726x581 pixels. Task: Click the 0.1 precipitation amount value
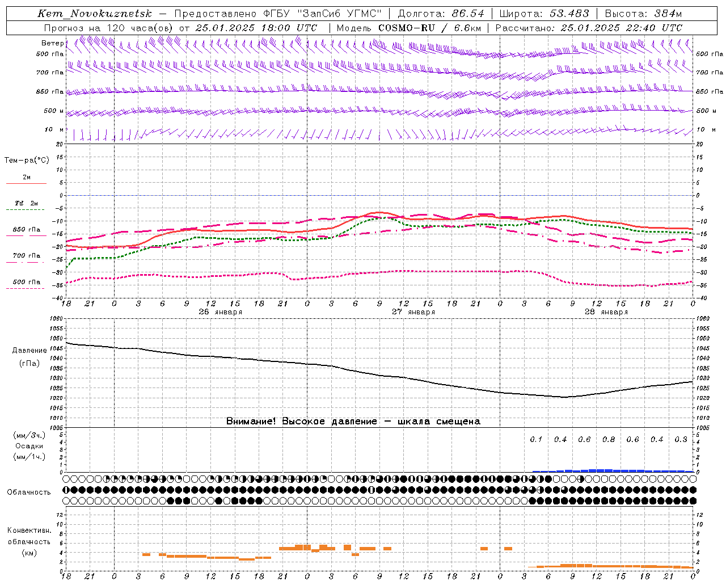click(536, 440)
